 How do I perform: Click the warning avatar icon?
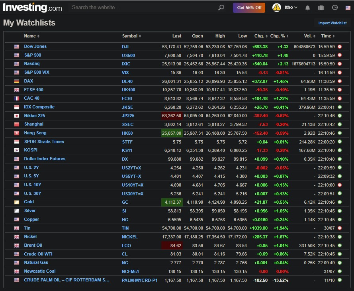277,8
